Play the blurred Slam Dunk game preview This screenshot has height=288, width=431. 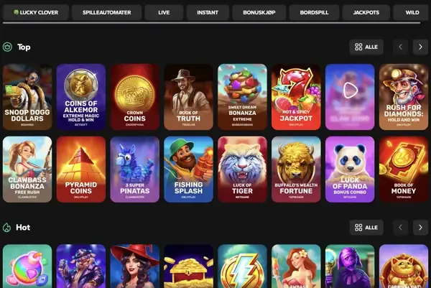point(350,90)
